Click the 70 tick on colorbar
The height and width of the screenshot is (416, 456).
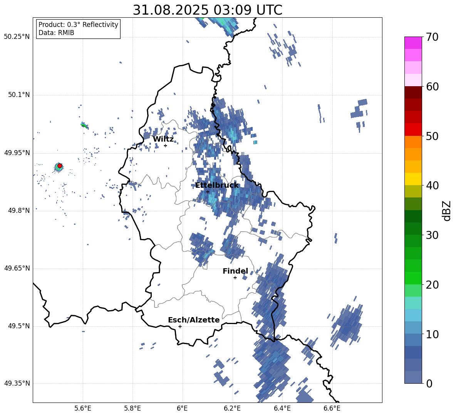click(432, 37)
